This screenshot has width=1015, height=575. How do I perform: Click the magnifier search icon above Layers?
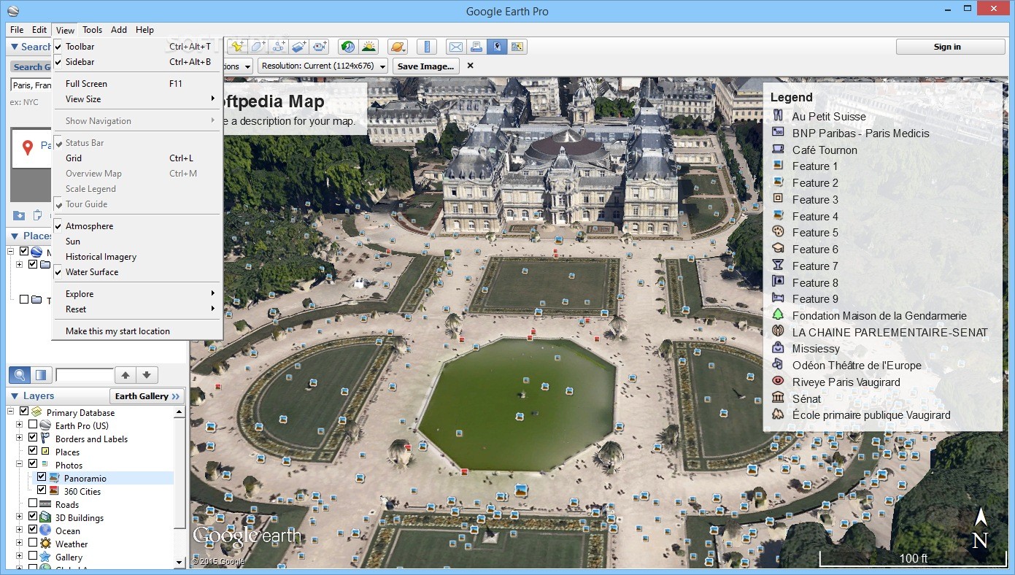point(20,375)
